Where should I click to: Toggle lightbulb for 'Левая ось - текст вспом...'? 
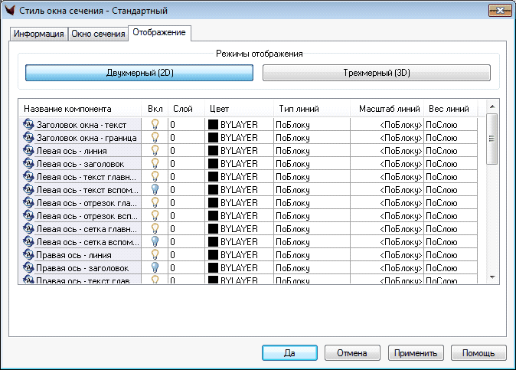click(155, 189)
